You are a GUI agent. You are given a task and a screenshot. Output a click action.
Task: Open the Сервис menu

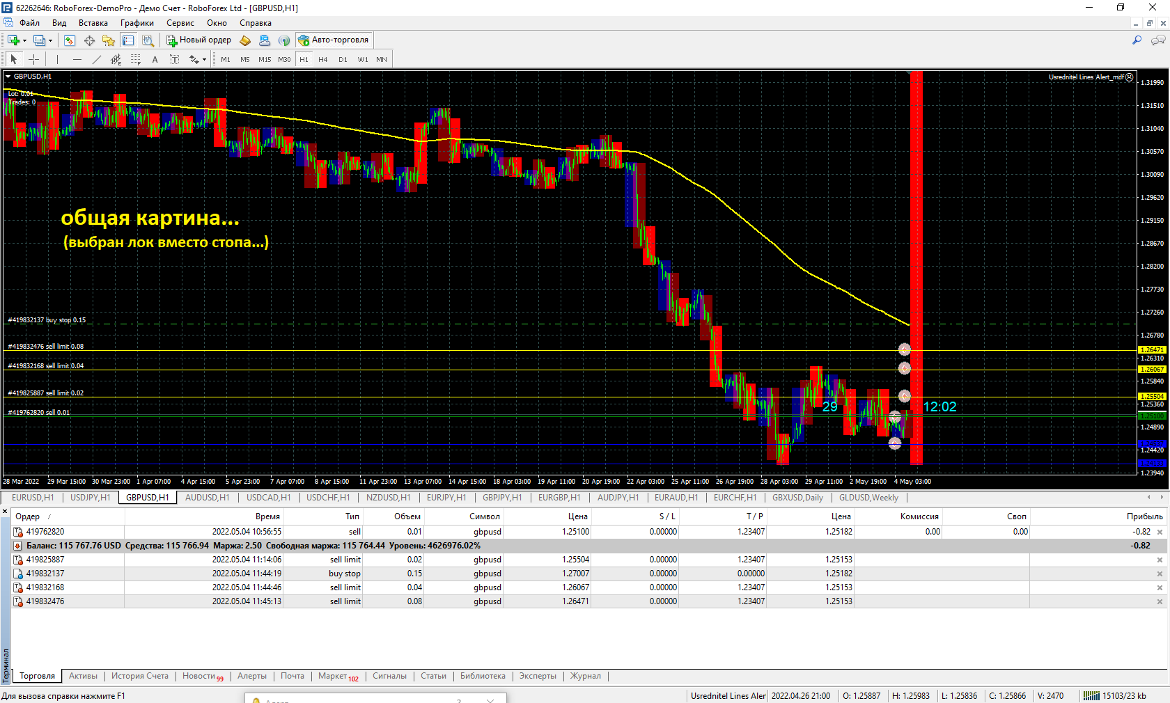coord(180,23)
